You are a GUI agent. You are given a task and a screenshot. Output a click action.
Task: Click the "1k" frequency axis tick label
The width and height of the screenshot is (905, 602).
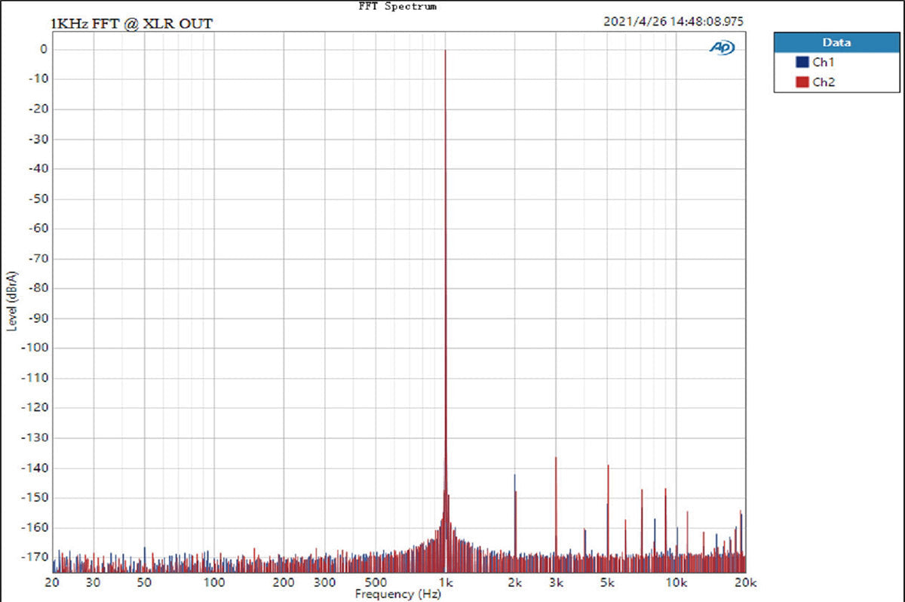pos(446,582)
